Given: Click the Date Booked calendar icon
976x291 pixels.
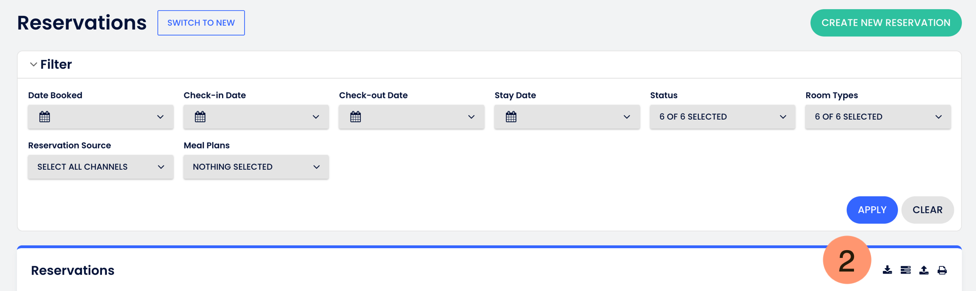Looking at the screenshot, I should click(x=45, y=117).
